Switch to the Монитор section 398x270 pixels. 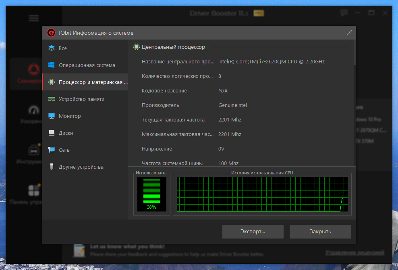pyautogui.click(x=85, y=116)
